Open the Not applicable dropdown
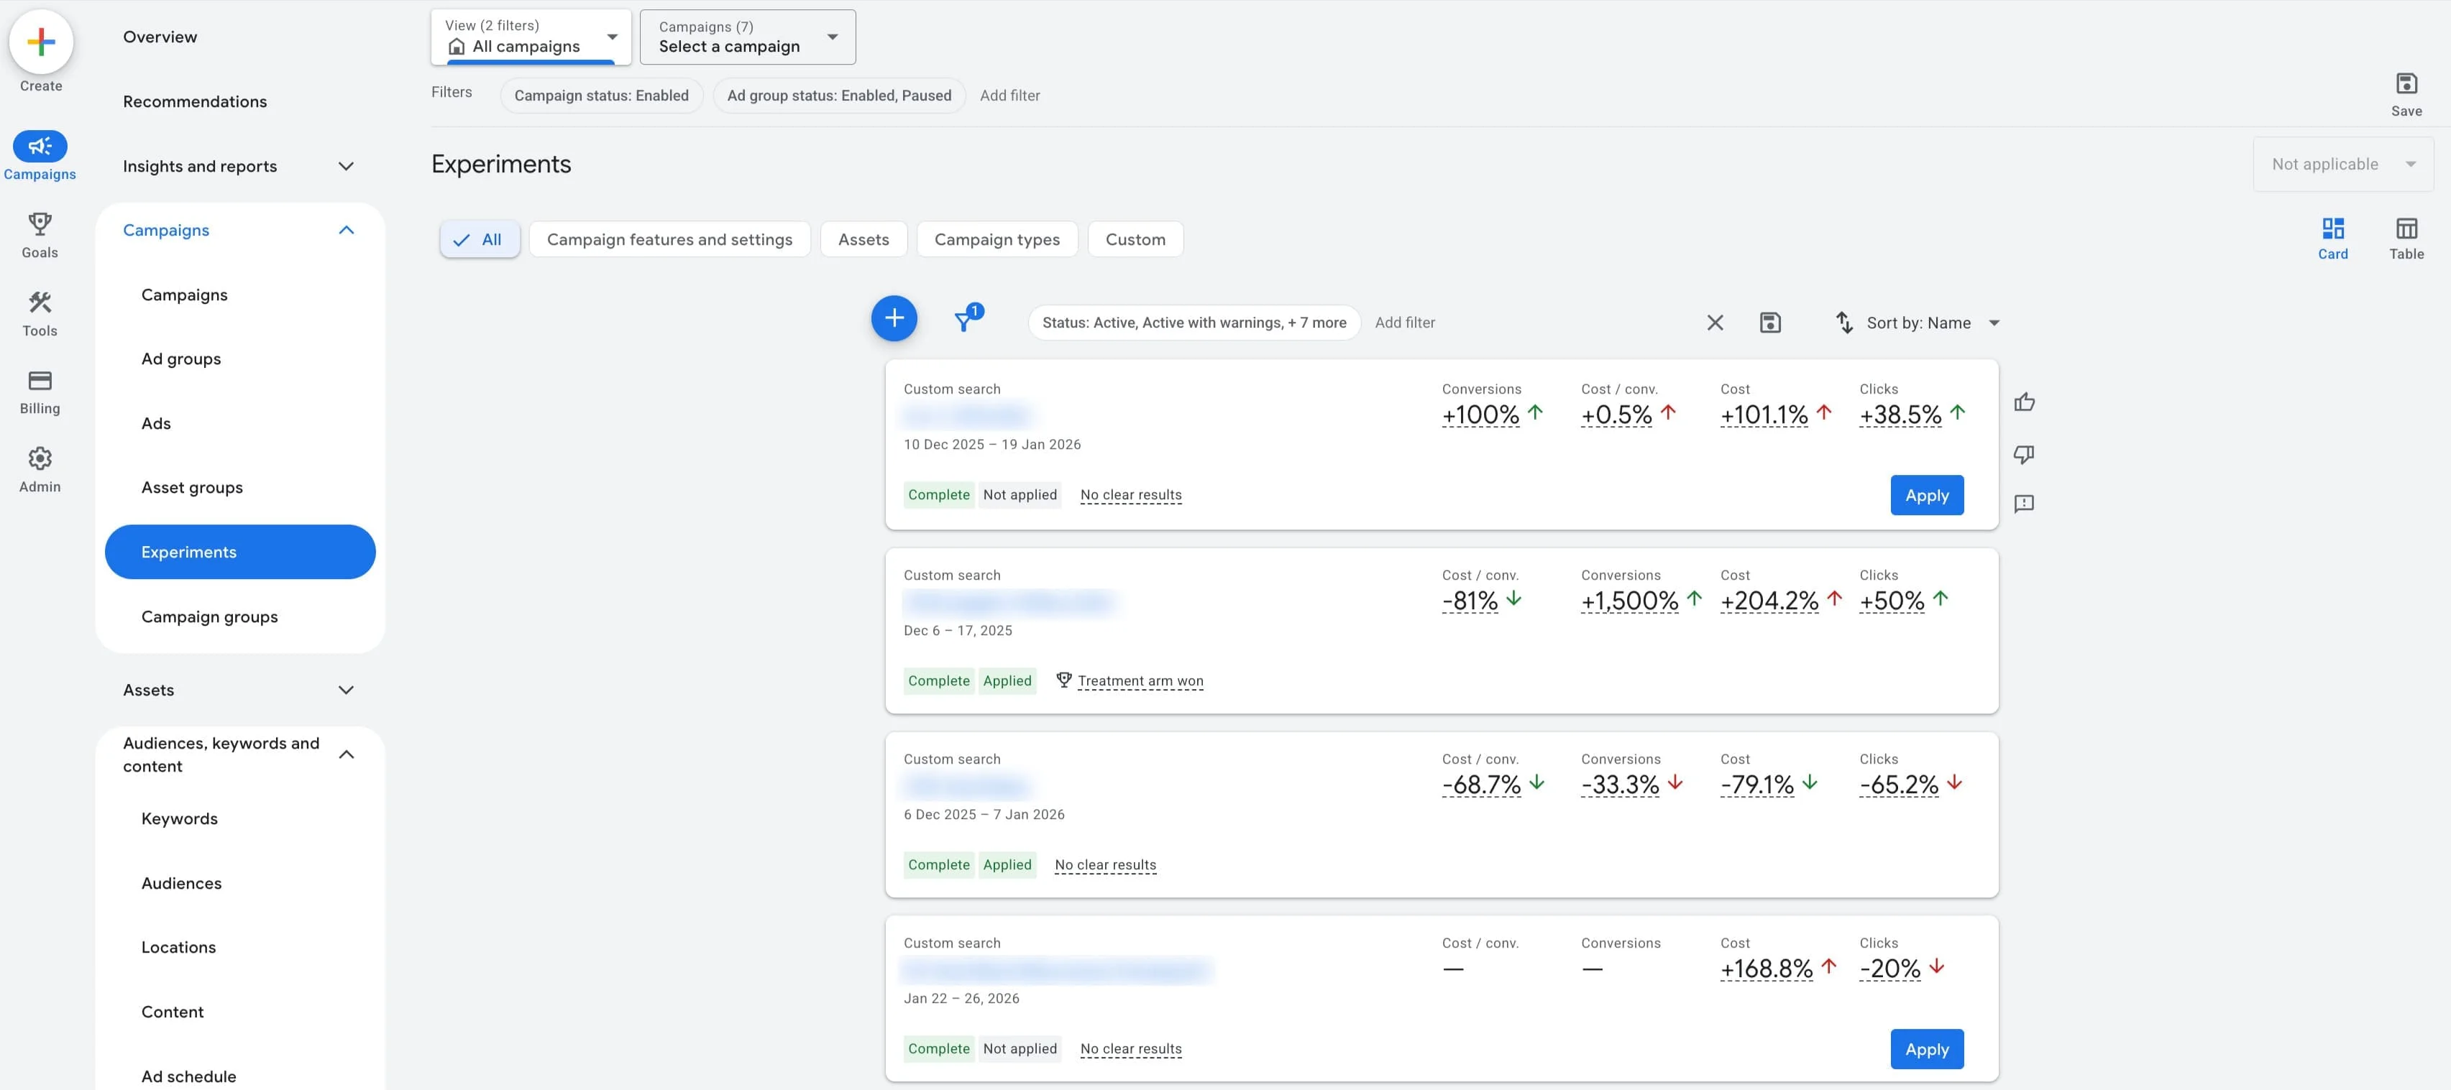The width and height of the screenshot is (2451, 1090). (2342, 164)
